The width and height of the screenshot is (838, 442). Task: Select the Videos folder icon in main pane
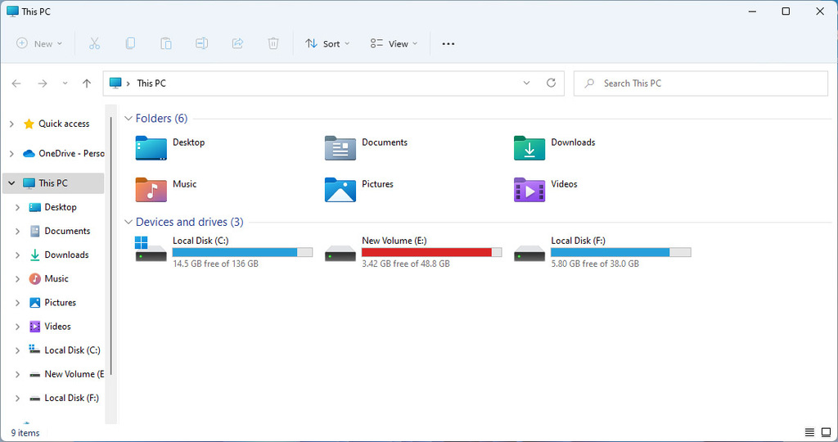coord(529,190)
